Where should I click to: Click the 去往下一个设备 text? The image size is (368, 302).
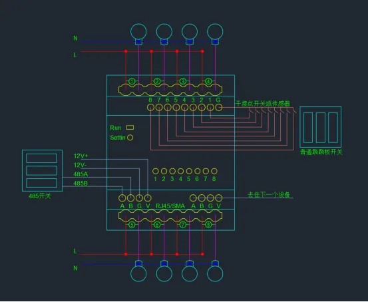[x=269, y=194]
